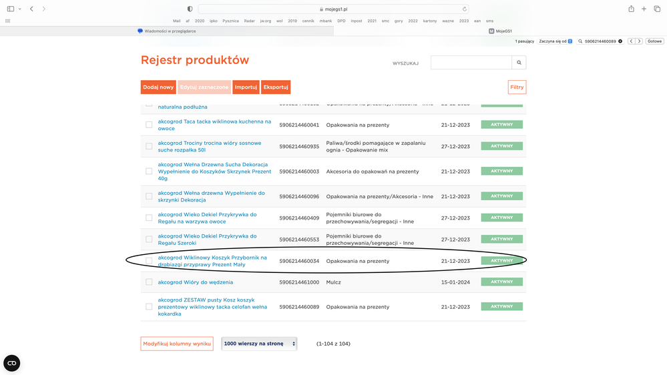667x375 pixels.
Task: Click the privacy shield icon
Action: pos(190,9)
